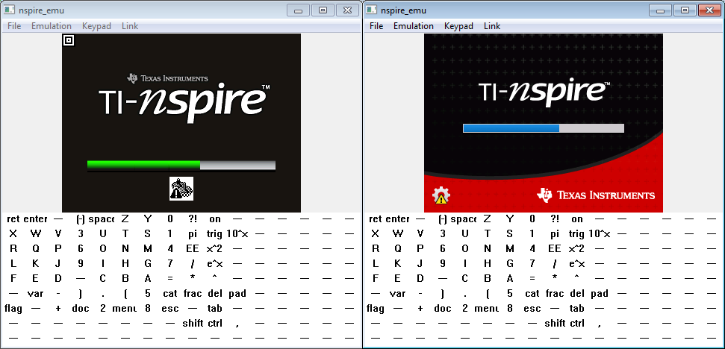725x349 pixels.
Task: Click the 'shift' key in the right keypad
Action: click(555, 323)
